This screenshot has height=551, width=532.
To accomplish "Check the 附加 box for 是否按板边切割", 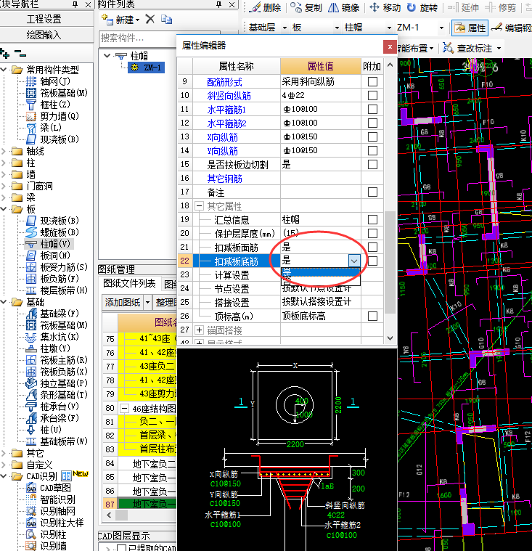I will pyautogui.click(x=372, y=164).
